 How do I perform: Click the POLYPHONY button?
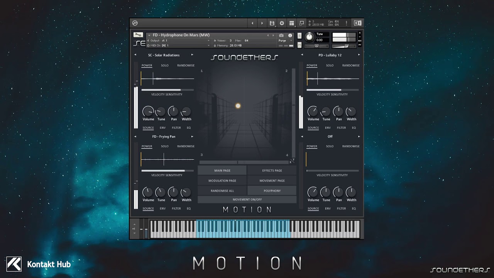272,191
